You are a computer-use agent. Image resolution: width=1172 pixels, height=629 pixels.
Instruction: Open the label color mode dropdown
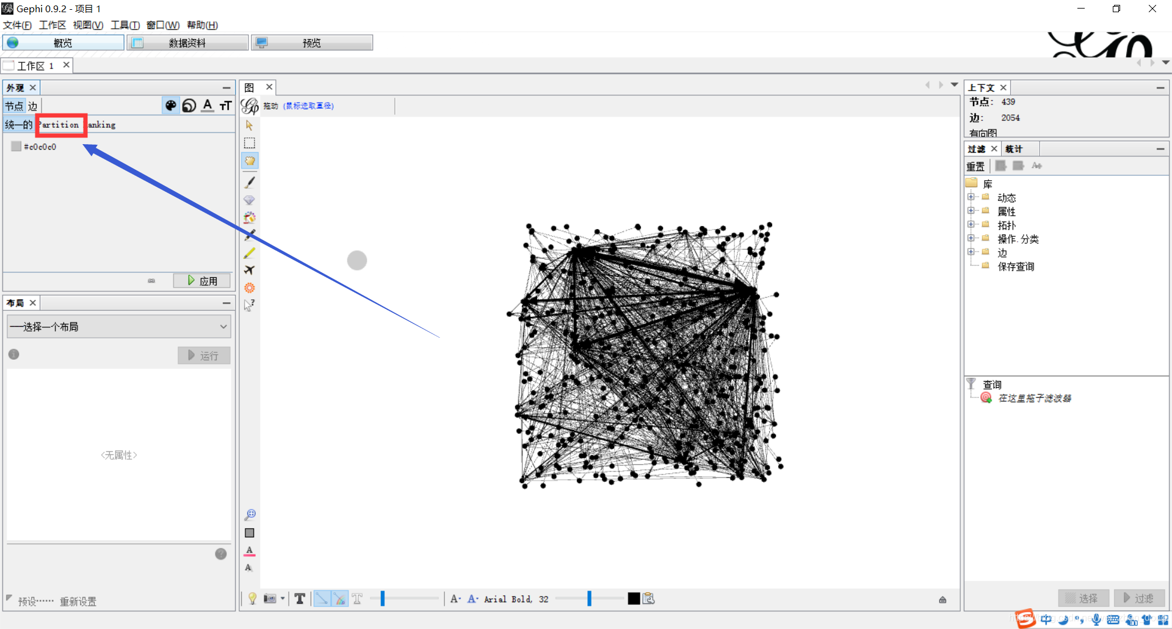click(473, 598)
